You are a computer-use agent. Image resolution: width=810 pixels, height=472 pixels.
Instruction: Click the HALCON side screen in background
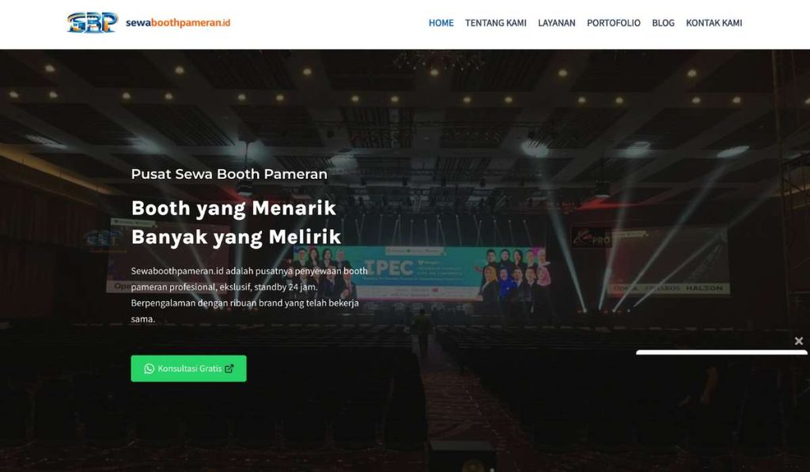(668, 262)
